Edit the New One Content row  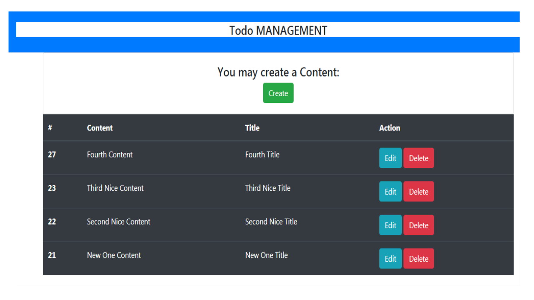tap(390, 258)
